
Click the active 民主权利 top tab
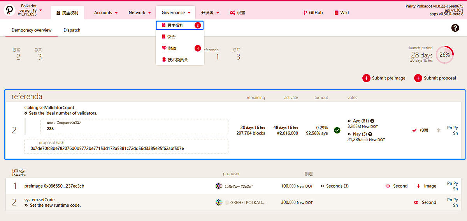coord(67,13)
